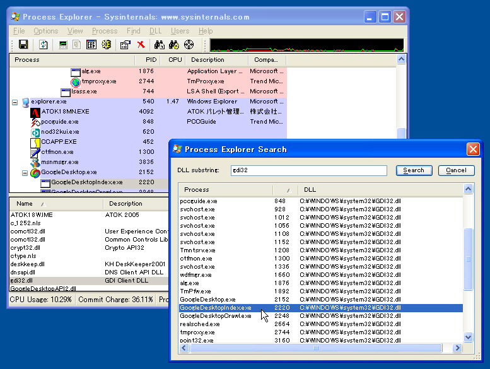Click the Search button in search dialog
Viewport: 490px width, 369px height.
point(414,170)
